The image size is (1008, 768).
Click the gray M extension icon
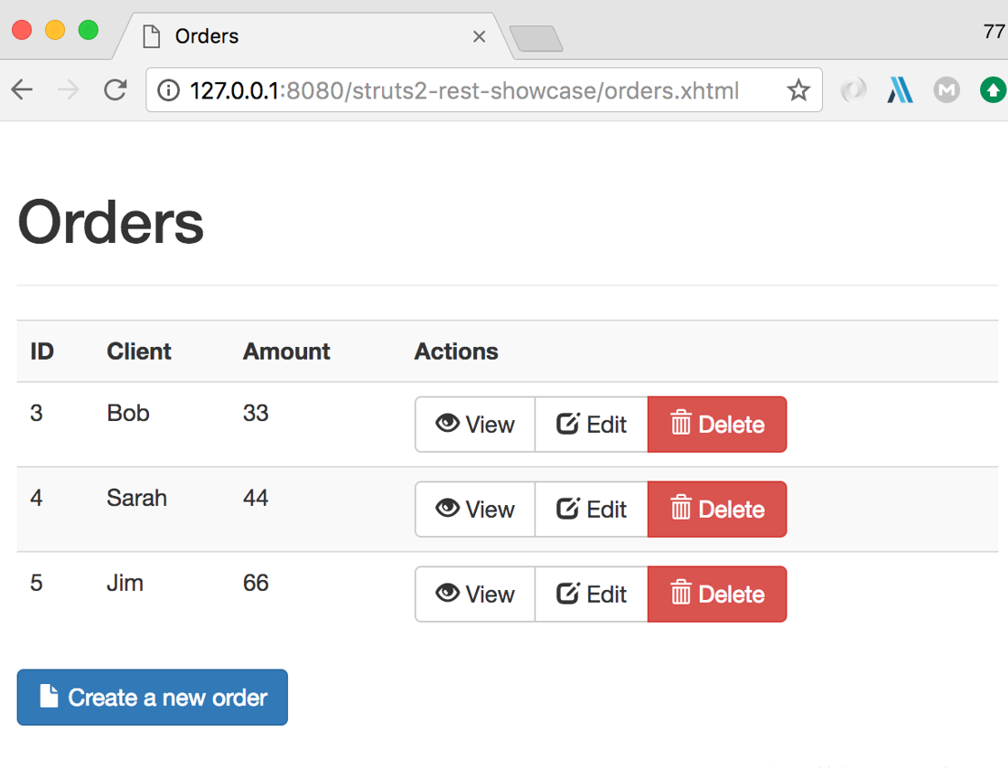pyautogui.click(x=947, y=90)
